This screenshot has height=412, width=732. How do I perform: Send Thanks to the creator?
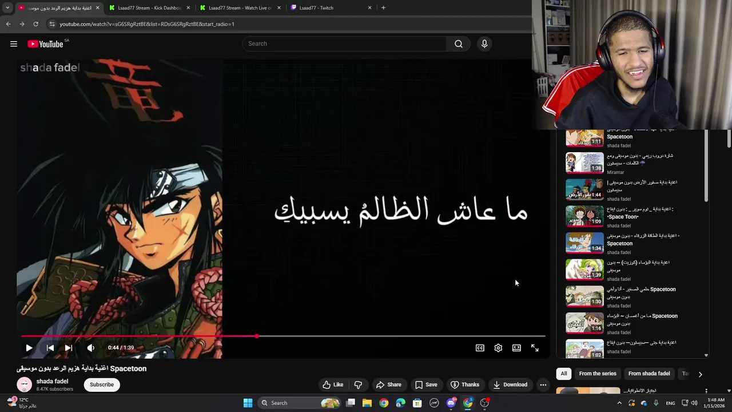click(x=465, y=385)
